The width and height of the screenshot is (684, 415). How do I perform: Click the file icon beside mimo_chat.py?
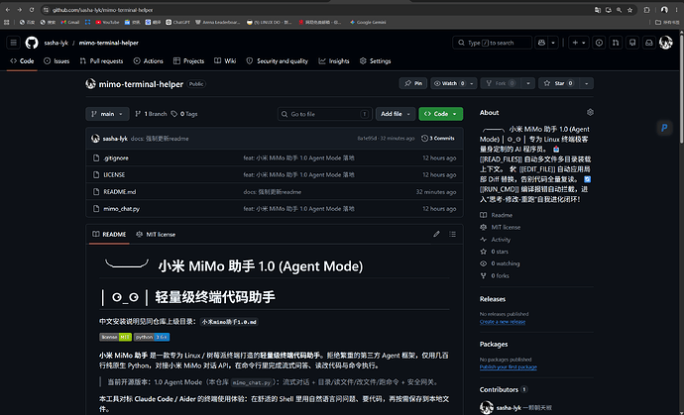tap(96, 209)
